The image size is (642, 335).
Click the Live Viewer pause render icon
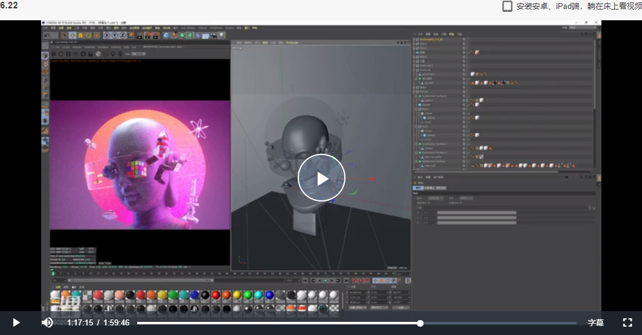[x=69, y=54]
